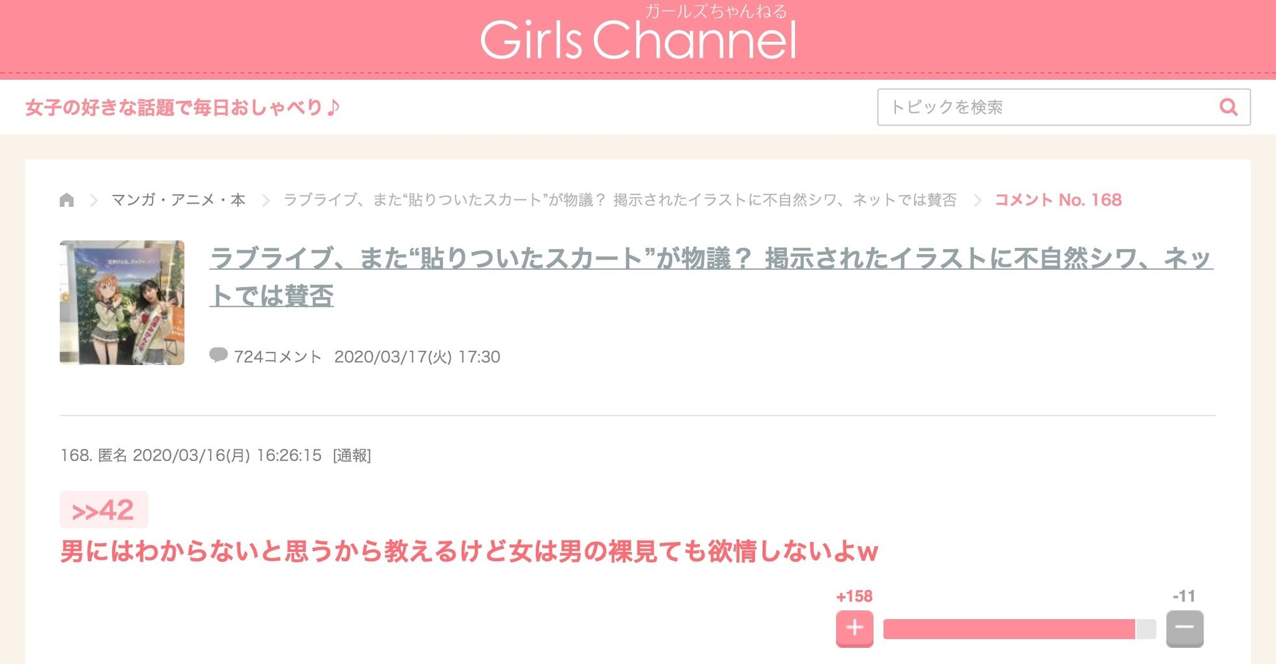
Task: Report the comment via 通報 link
Action: pyautogui.click(x=352, y=456)
